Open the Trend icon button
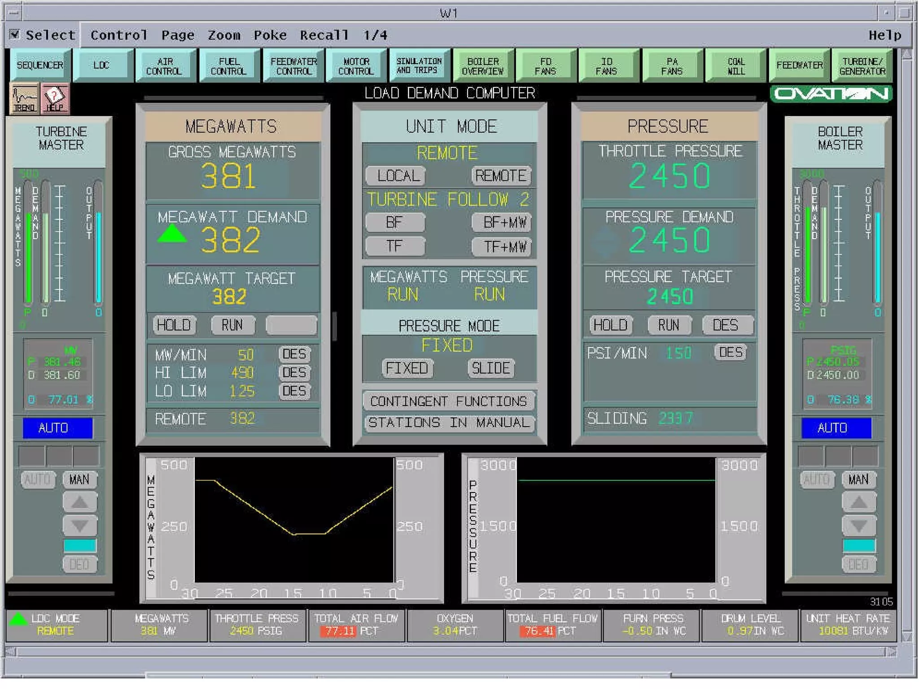Viewport: 919px width, 689px height. pyautogui.click(x=24, y=98)
